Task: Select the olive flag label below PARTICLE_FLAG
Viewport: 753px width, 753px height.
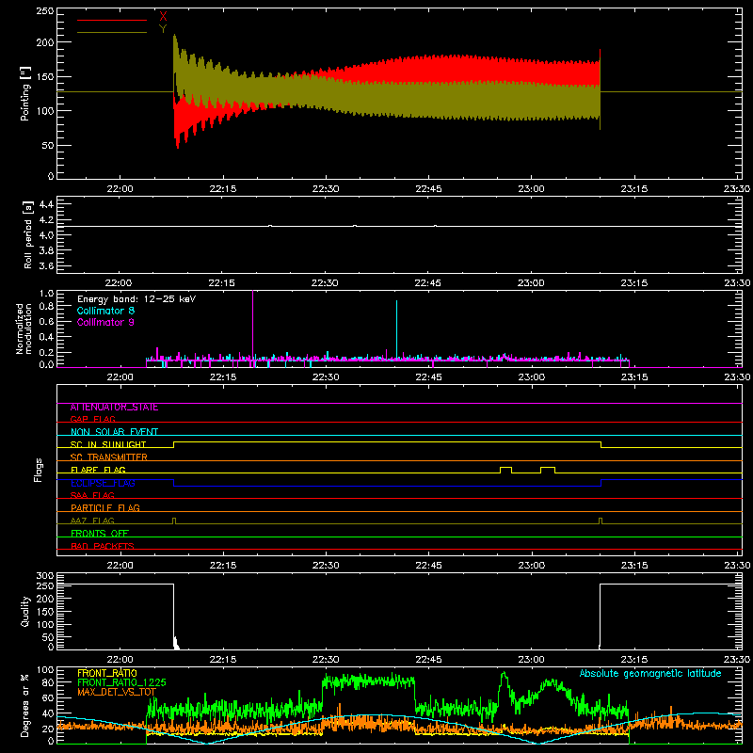Action: 92,521
